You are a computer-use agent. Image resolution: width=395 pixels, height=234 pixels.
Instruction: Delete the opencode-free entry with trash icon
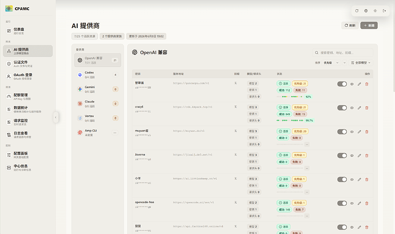367,203
